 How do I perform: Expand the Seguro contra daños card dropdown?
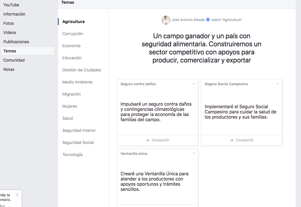[194, 83]
